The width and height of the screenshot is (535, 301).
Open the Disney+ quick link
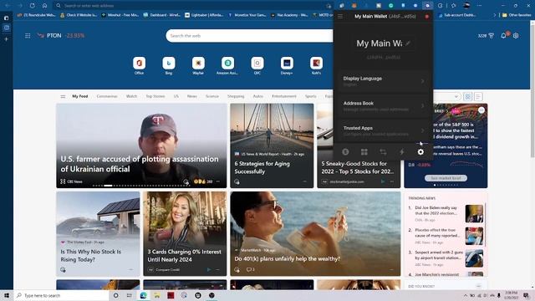tap(287, 65)
